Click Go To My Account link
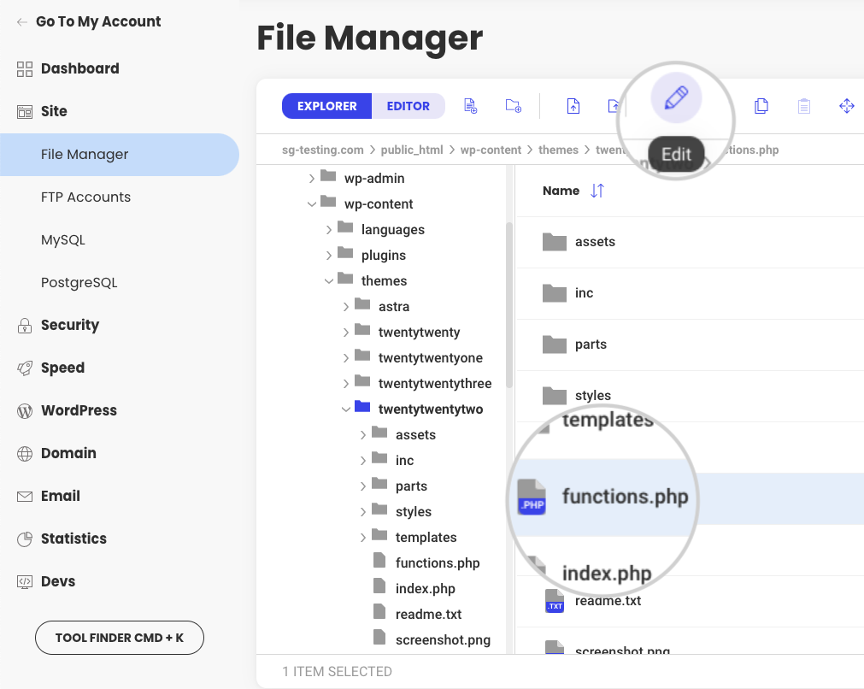The image size is (864, 689). 88,21
